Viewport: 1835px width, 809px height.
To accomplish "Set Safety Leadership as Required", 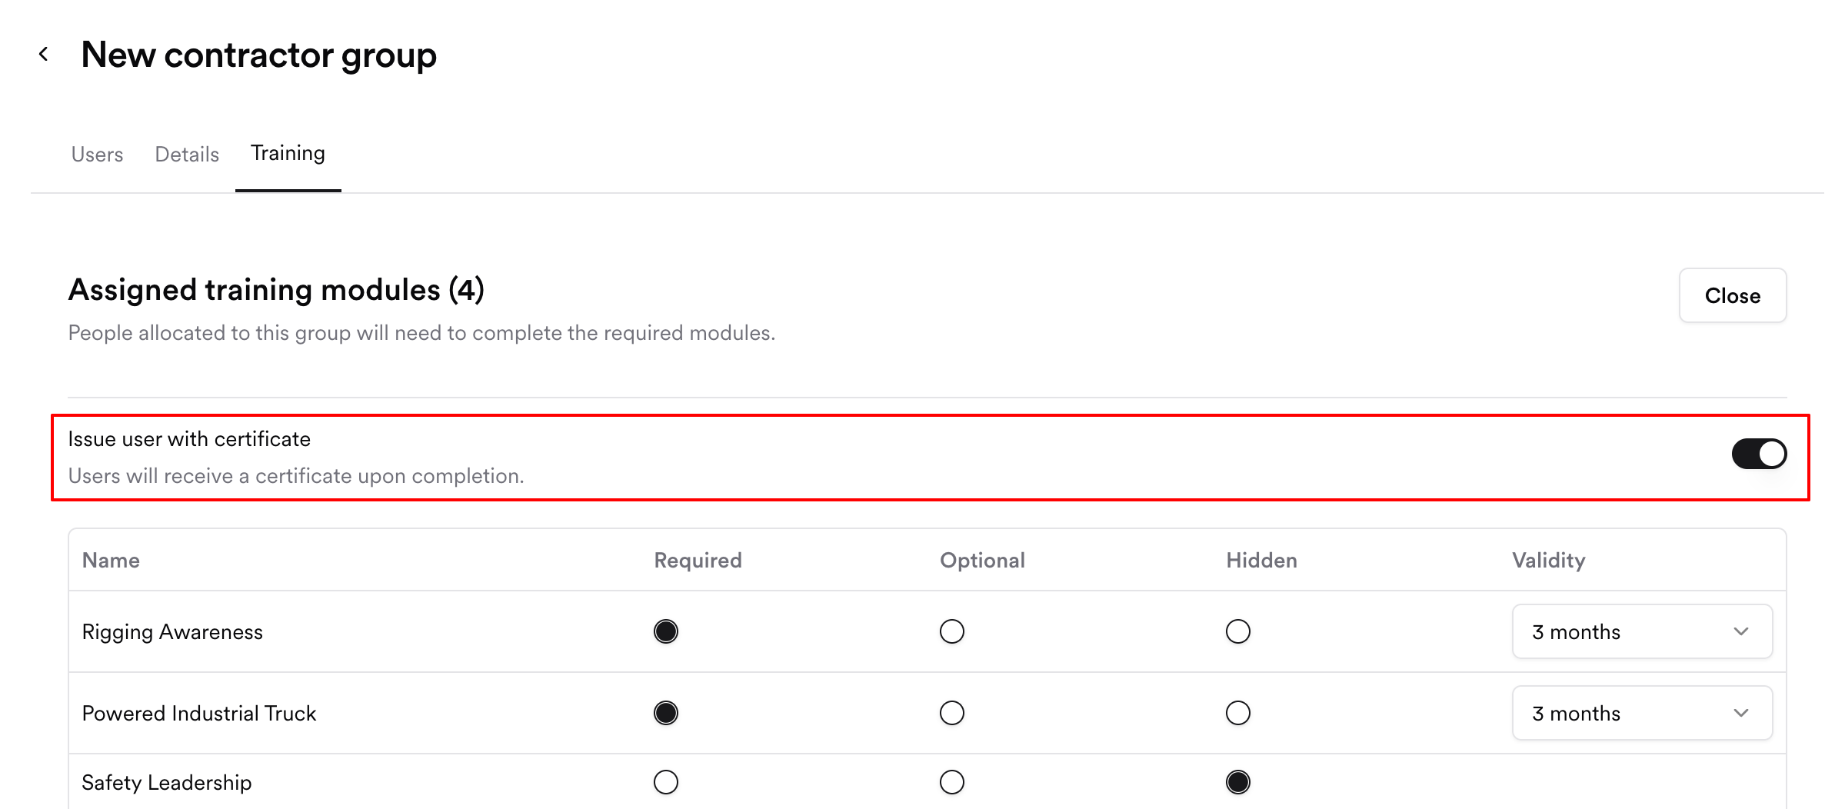I will (x=666, y=782).
